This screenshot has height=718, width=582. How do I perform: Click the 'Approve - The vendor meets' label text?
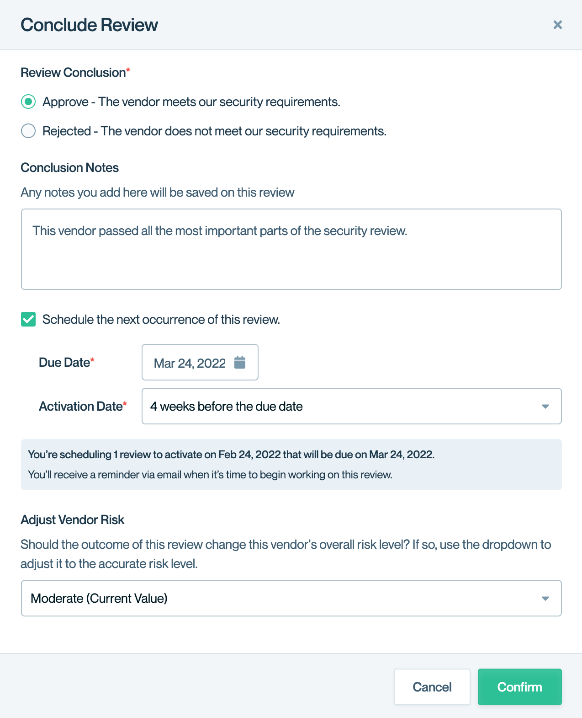pyautogui.click(x=191, y=102)
